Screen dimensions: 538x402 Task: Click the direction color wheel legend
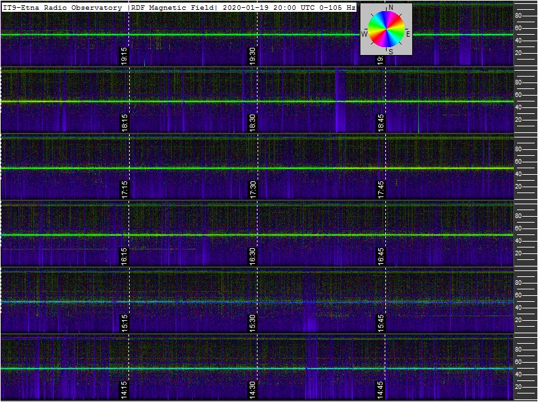click(387, 29)
